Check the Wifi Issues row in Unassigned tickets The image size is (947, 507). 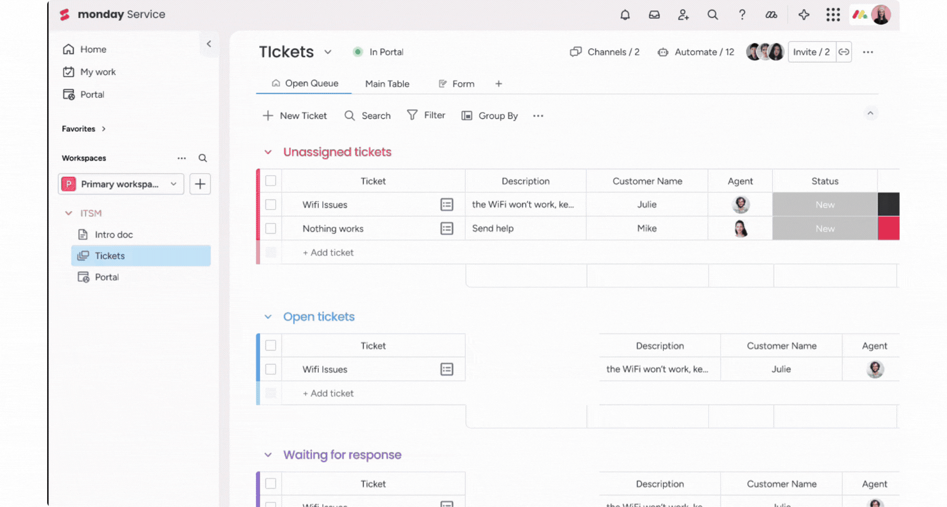[271, 204]
